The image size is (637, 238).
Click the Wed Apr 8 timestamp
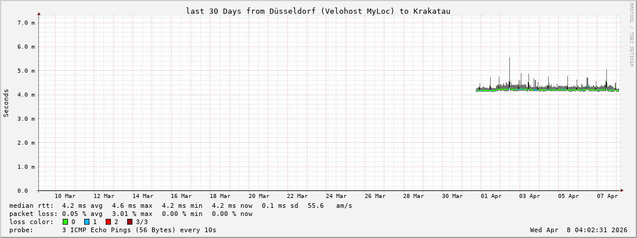(578, 230)
